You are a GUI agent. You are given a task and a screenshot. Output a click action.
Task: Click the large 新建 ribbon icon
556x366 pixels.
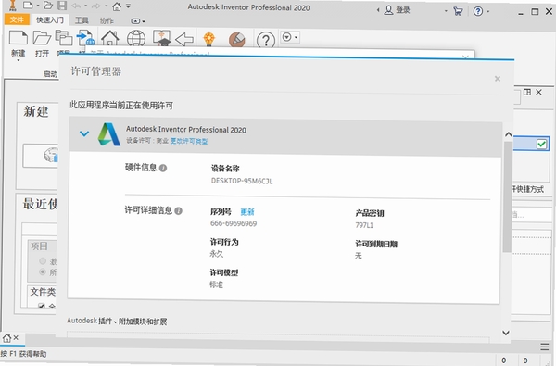(19, 38)
